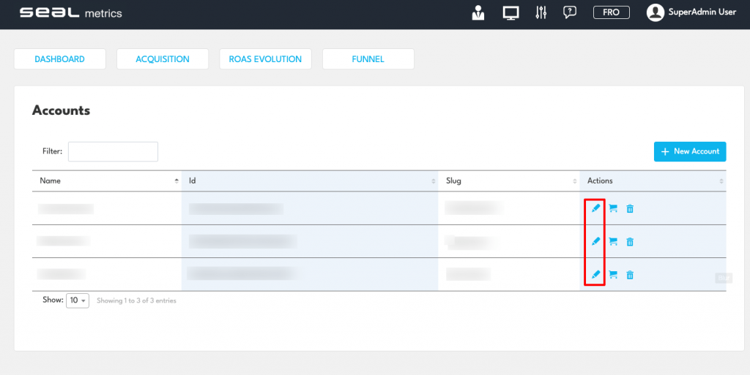The height and width of the screenshot is (375, 750).
Task: Edit the second account via pencil icon
Action: click(595, 241)
